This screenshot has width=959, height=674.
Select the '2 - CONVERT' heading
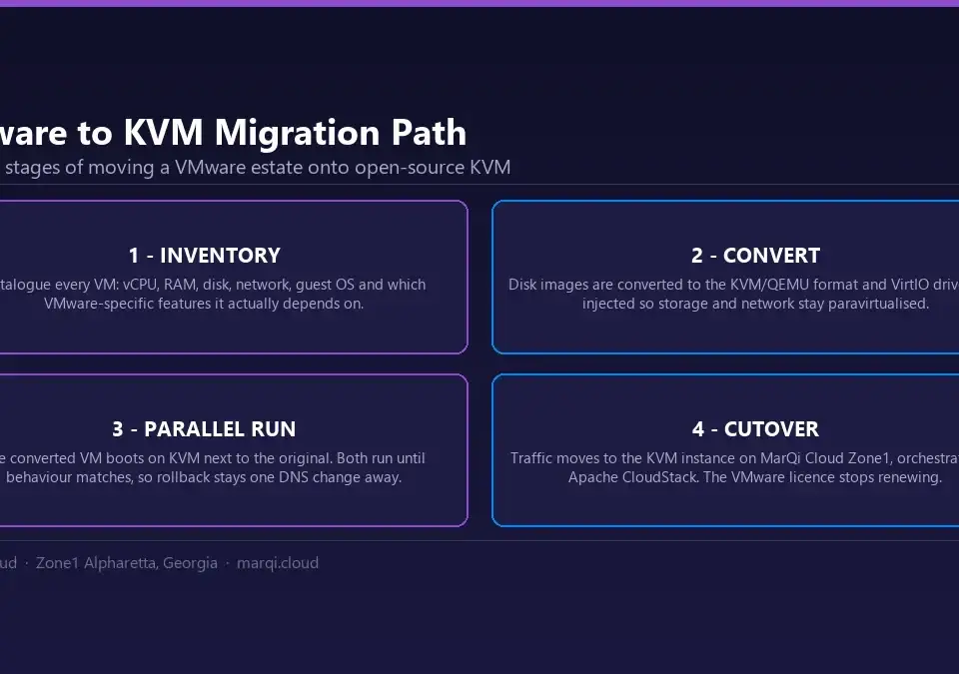tap(755, 255)
